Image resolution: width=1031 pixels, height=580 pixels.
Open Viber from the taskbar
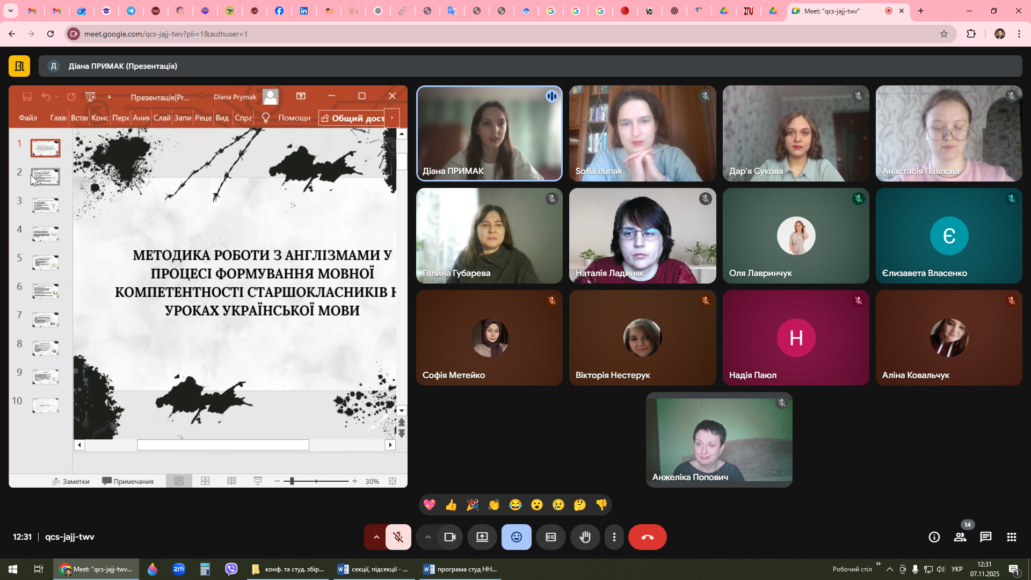(231, 569)
